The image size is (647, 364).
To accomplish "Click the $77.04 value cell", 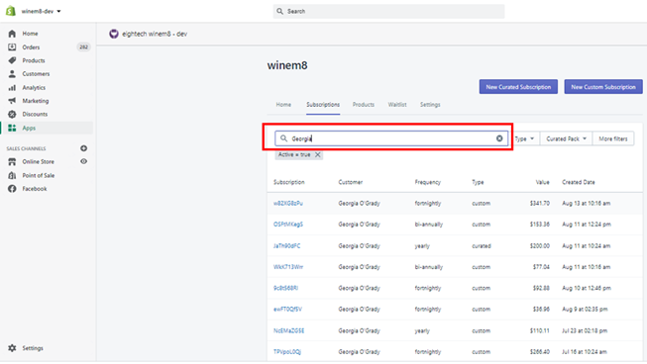I will [541, 267].
